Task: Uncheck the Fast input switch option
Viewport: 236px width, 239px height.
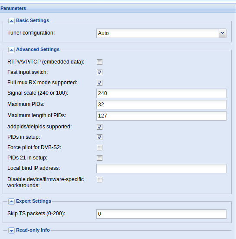Action: click(99, 73)
